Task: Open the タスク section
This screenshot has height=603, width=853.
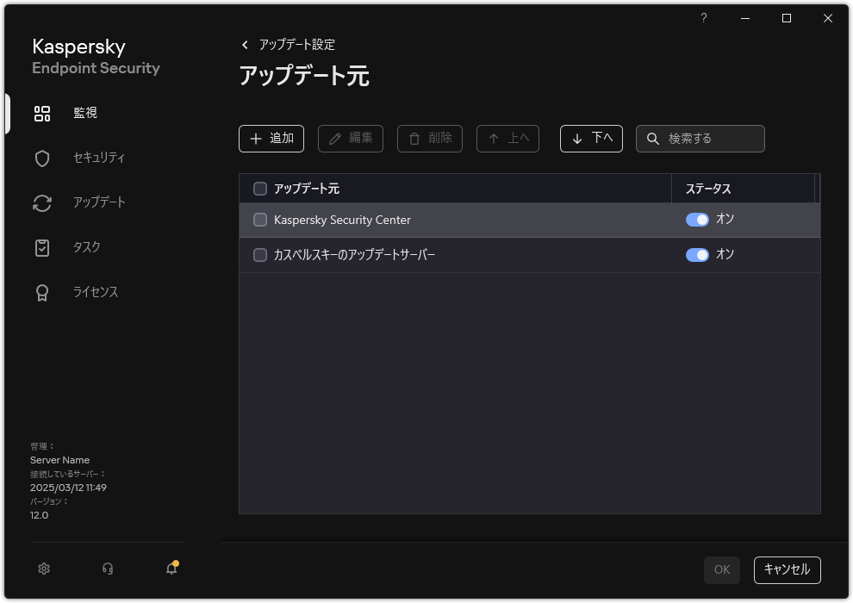Action: [x=42, y=247]
